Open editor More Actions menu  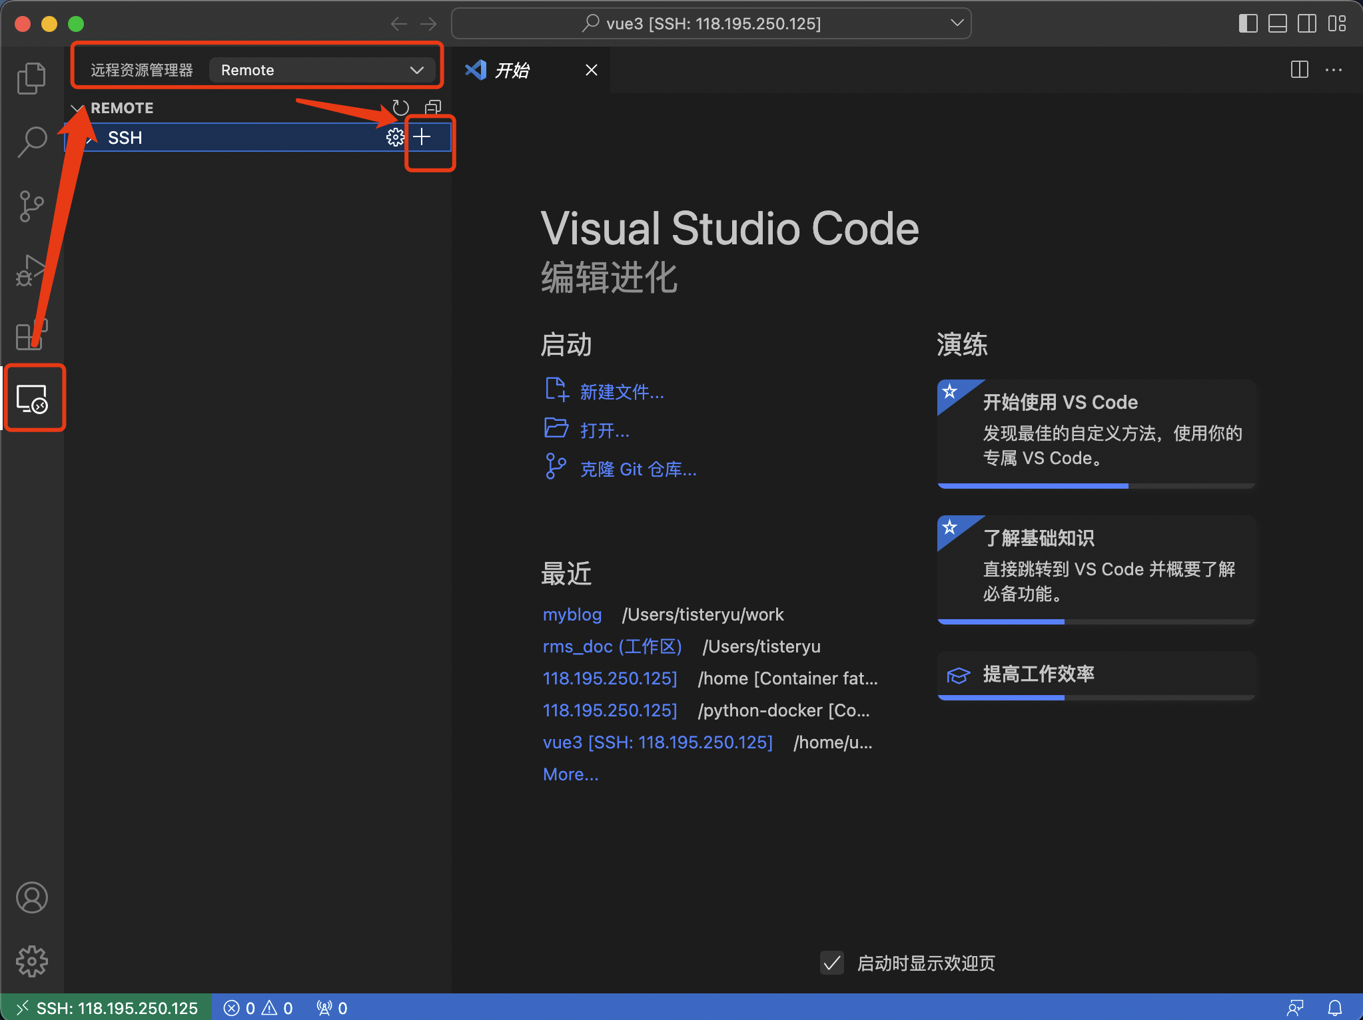(x=1334, y=70)
